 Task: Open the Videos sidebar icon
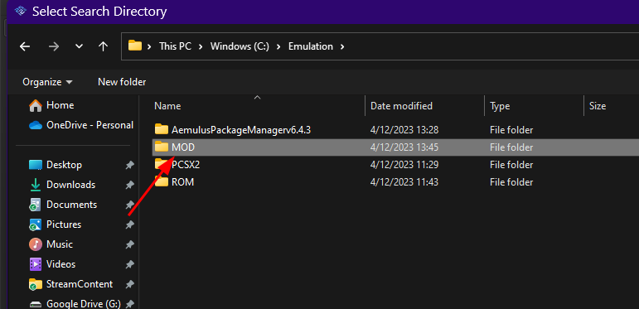point(36,264)
